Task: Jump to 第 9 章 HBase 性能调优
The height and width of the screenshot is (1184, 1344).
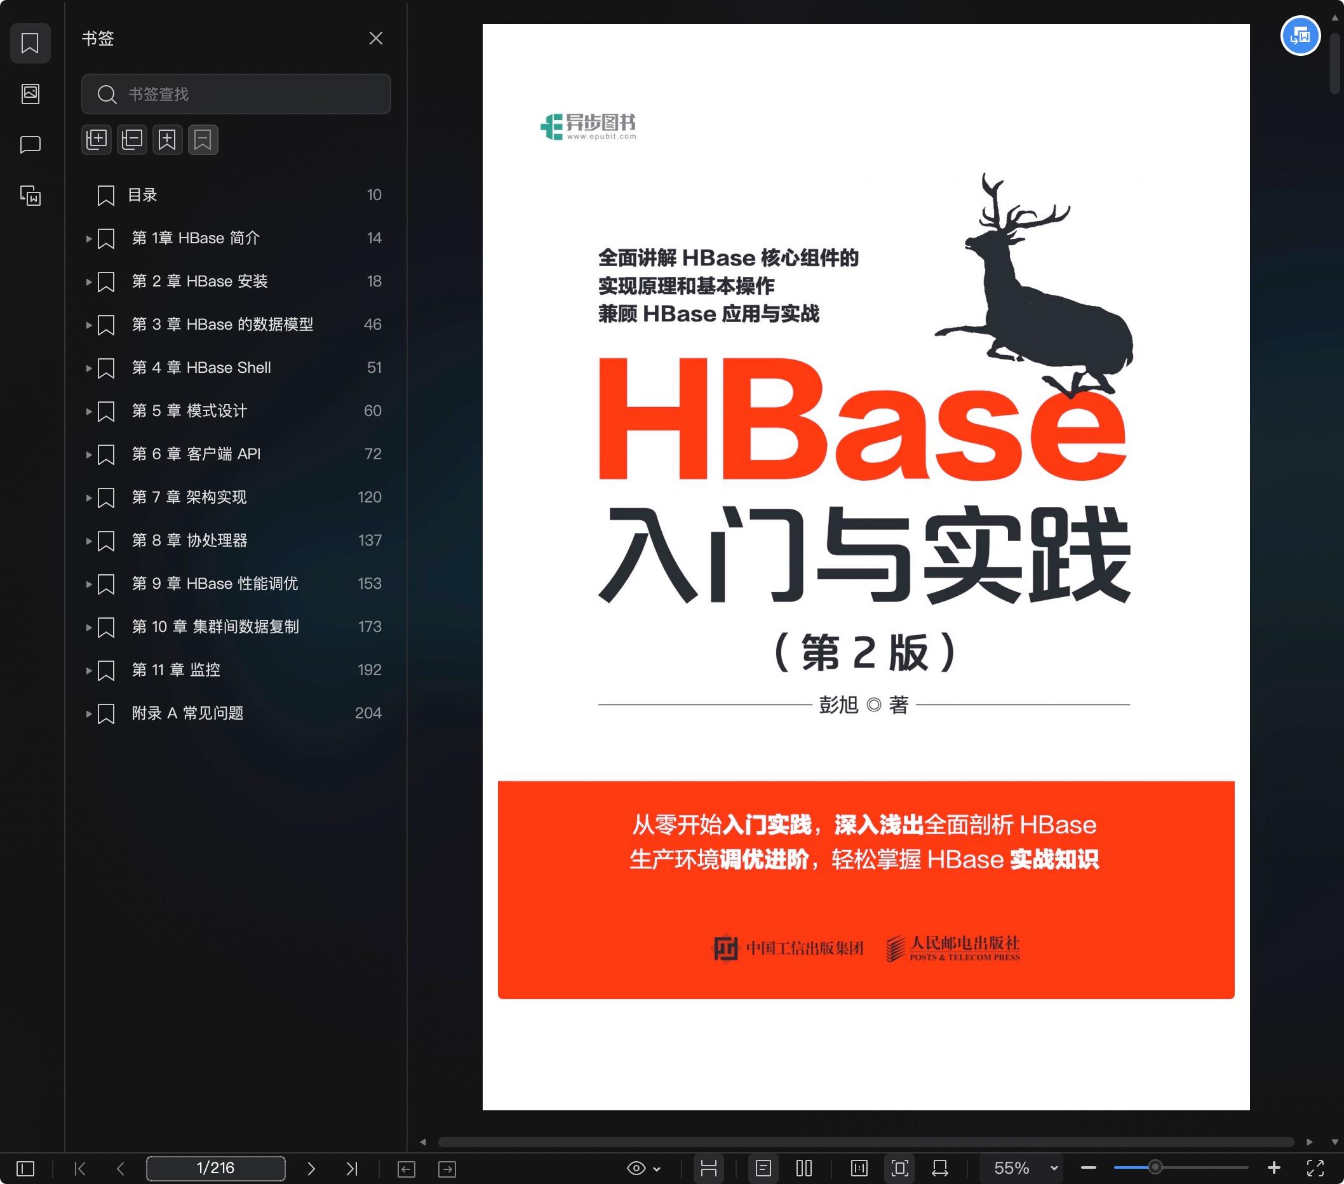Action: coord(215,583)
